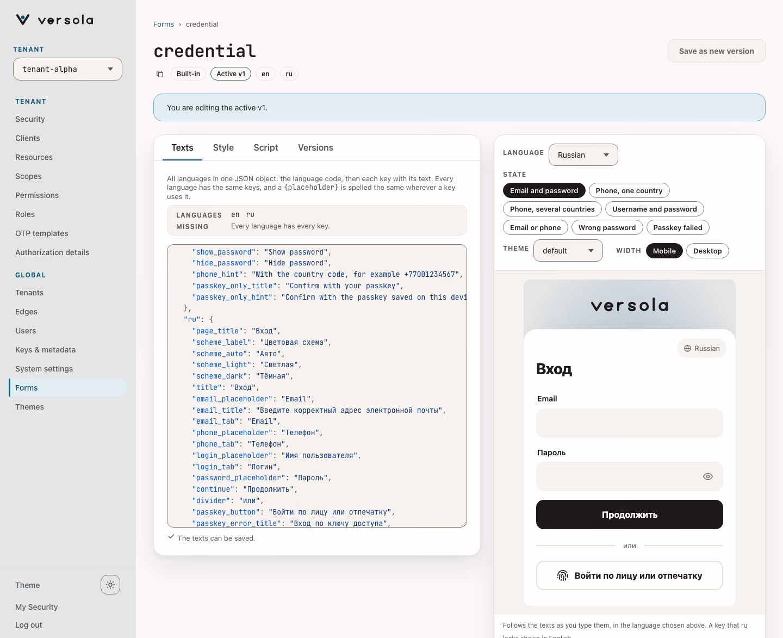Go to Forms via the breadcrumb

tap(164, 24)
